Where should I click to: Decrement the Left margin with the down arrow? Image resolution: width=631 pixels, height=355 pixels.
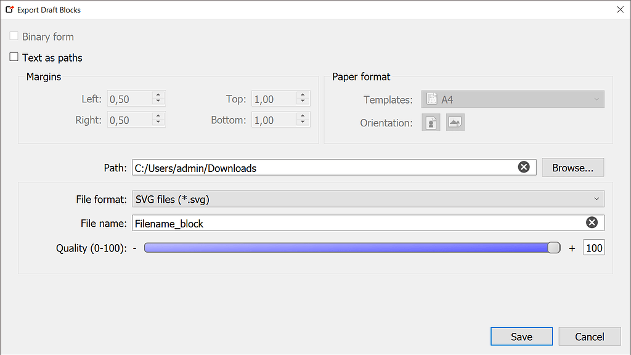point(158,101)
